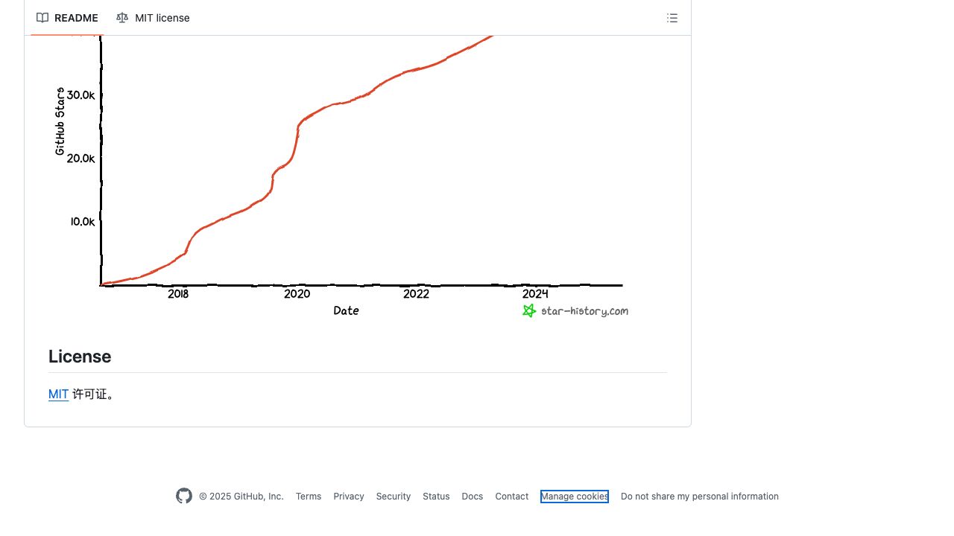Click the 2025 GitHub, Inc. copyright text
The image size is (954, 536).
click(x=241, y=497)
